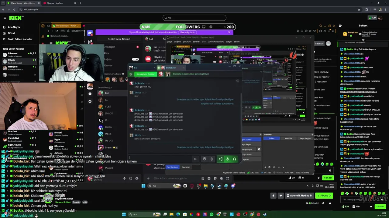Open File Explorer from taskbar
The height and width of the screenshot is (218, 389).
172,214
